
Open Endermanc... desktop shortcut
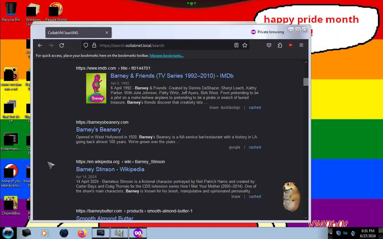[11, 142]
